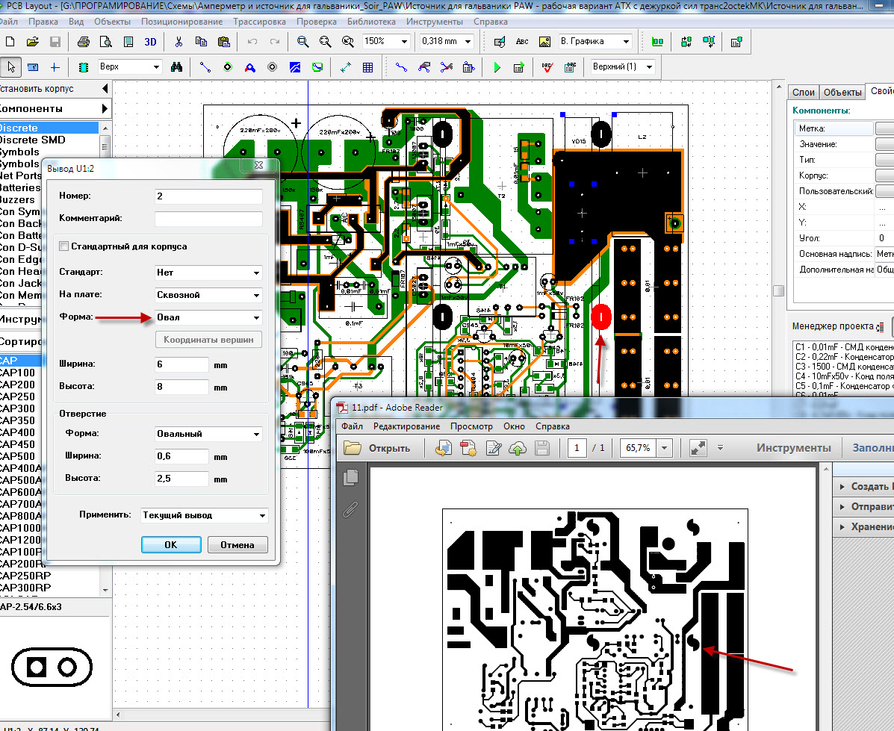Screen dimensions: 894x731
Task: Click OK in the pin dialog
Action: point(171,545)
